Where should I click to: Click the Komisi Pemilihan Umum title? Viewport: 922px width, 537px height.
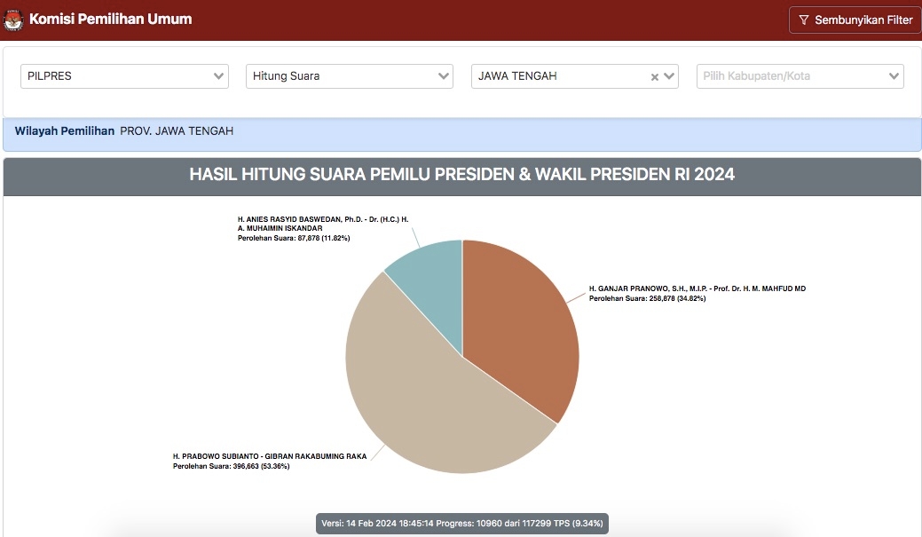111,19
